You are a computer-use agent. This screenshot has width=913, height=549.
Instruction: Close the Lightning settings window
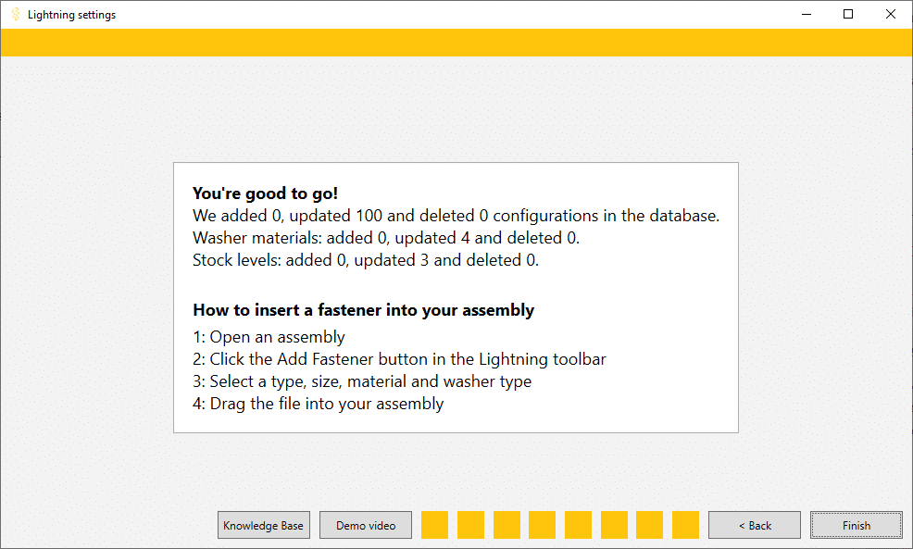click(890, 14)
